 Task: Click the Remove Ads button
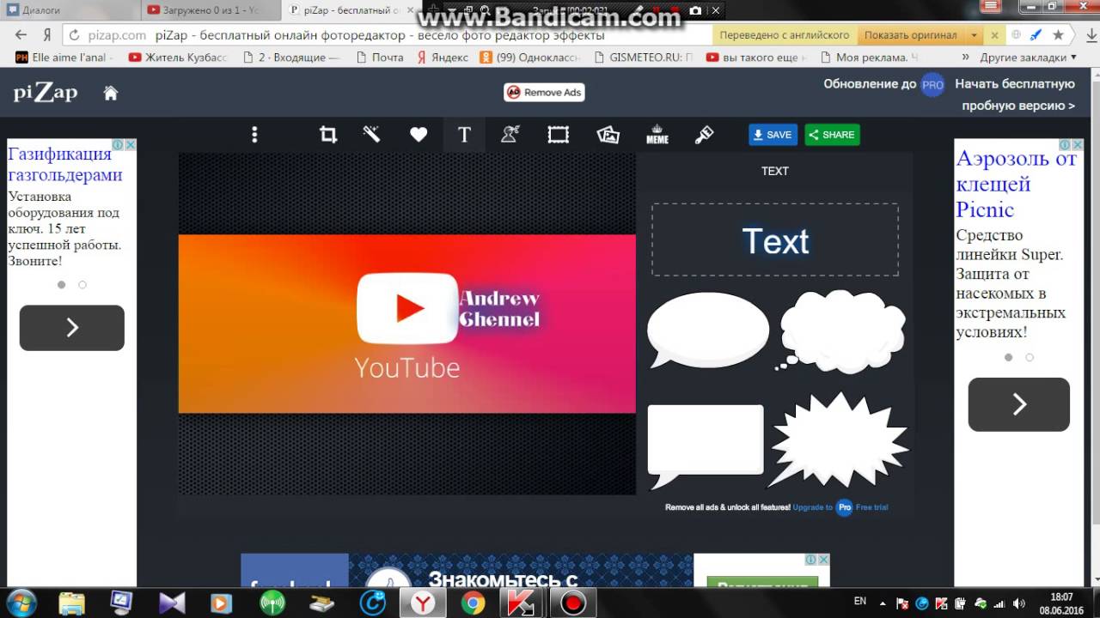coord(544,93)
